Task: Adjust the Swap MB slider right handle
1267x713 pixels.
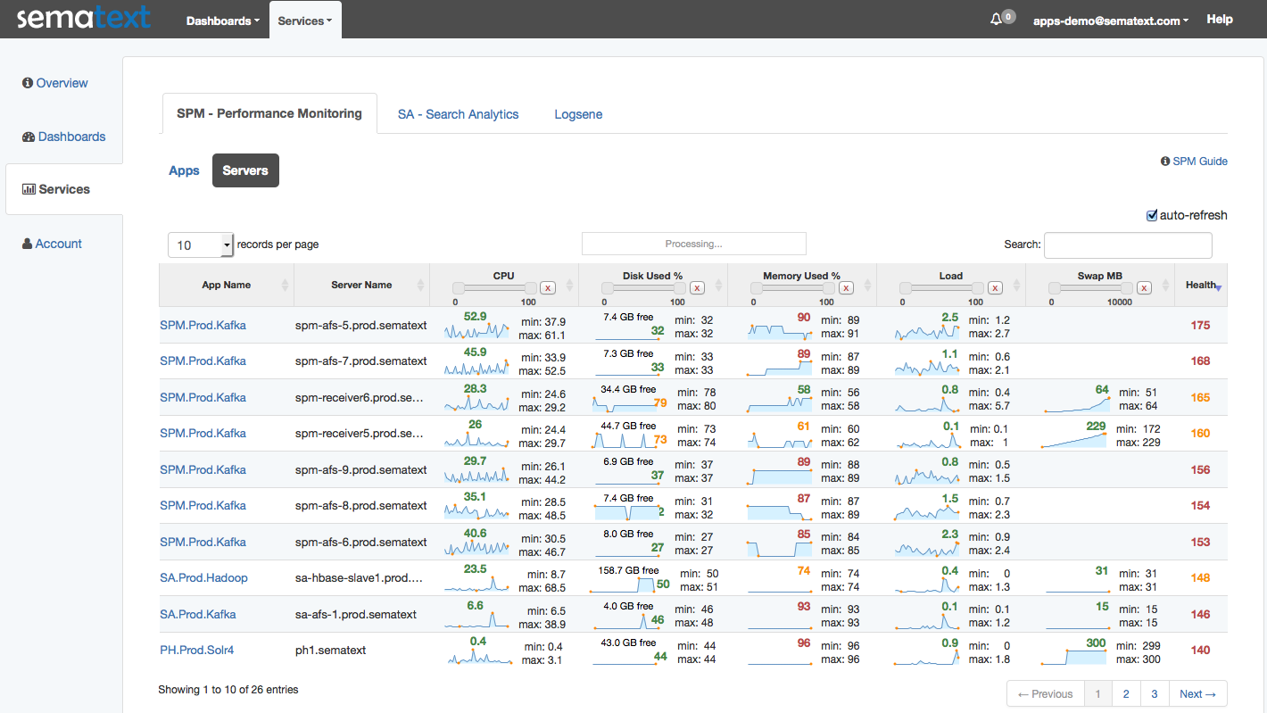Action: [1126, 287]
